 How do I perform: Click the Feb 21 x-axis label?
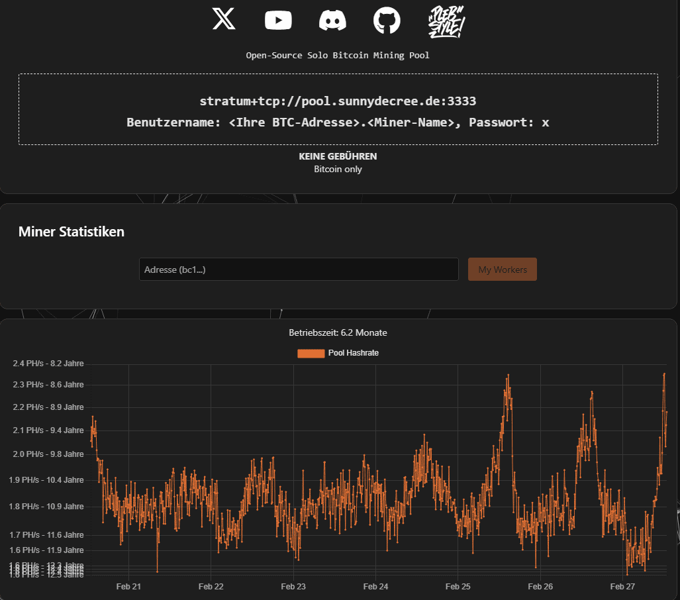click(x=128, y=587)
